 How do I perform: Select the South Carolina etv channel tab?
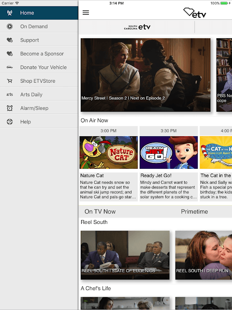coord(137,27)
